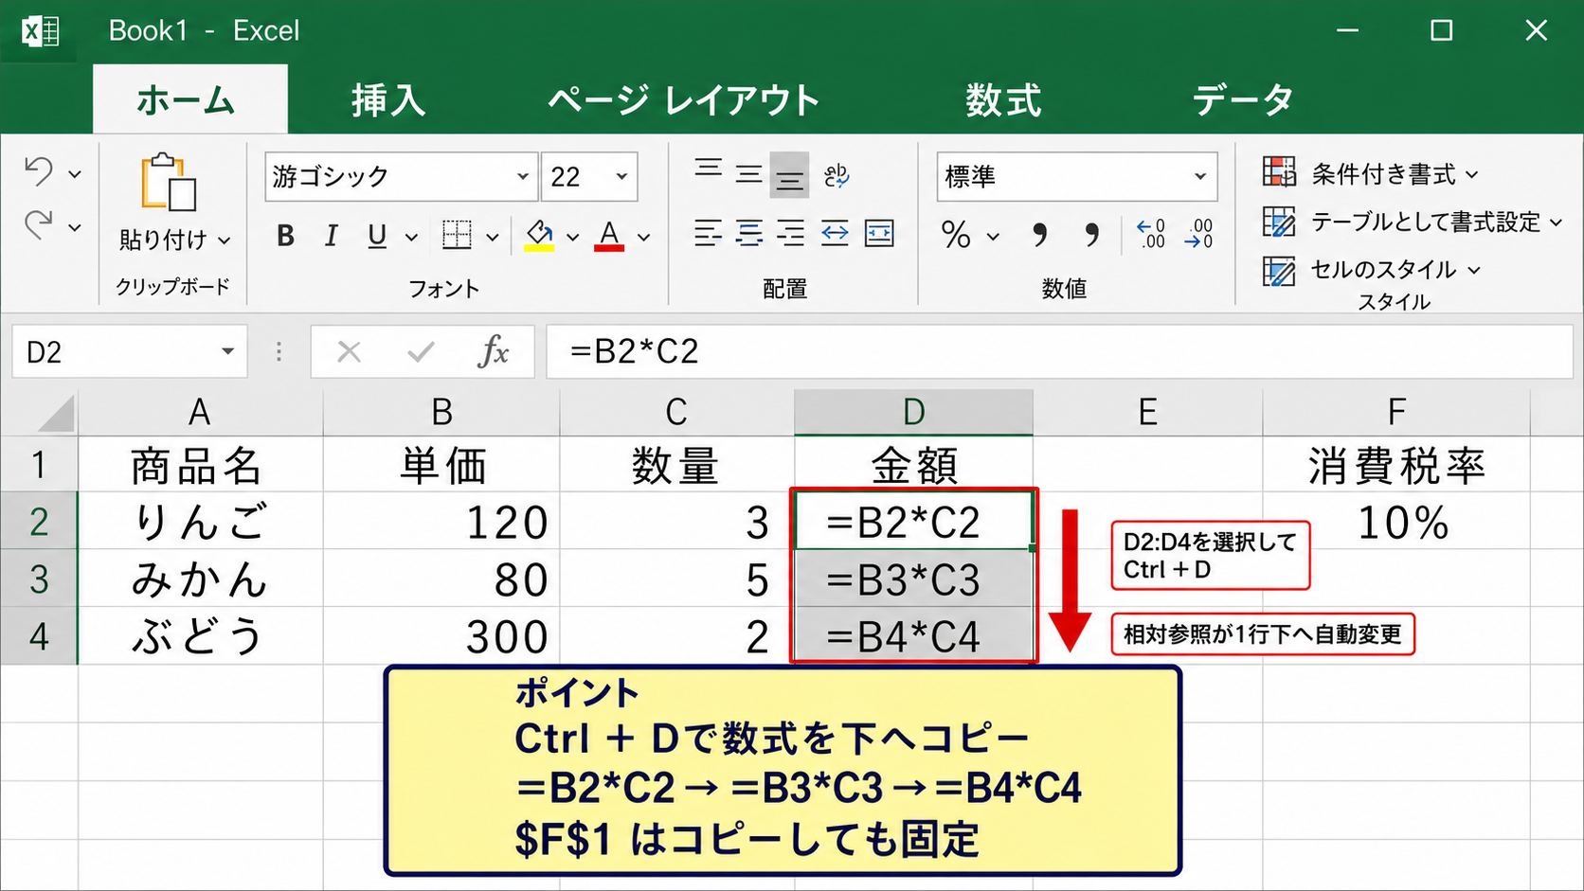This screenshot has height=891, width=1584.
Task: Align text left
Action: (x=708, y=233)
